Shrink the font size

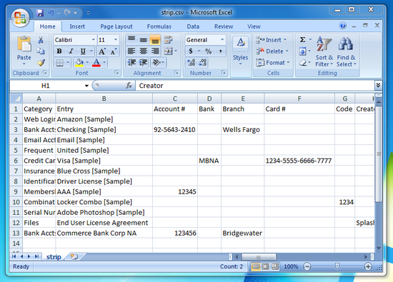coord(113,51)
